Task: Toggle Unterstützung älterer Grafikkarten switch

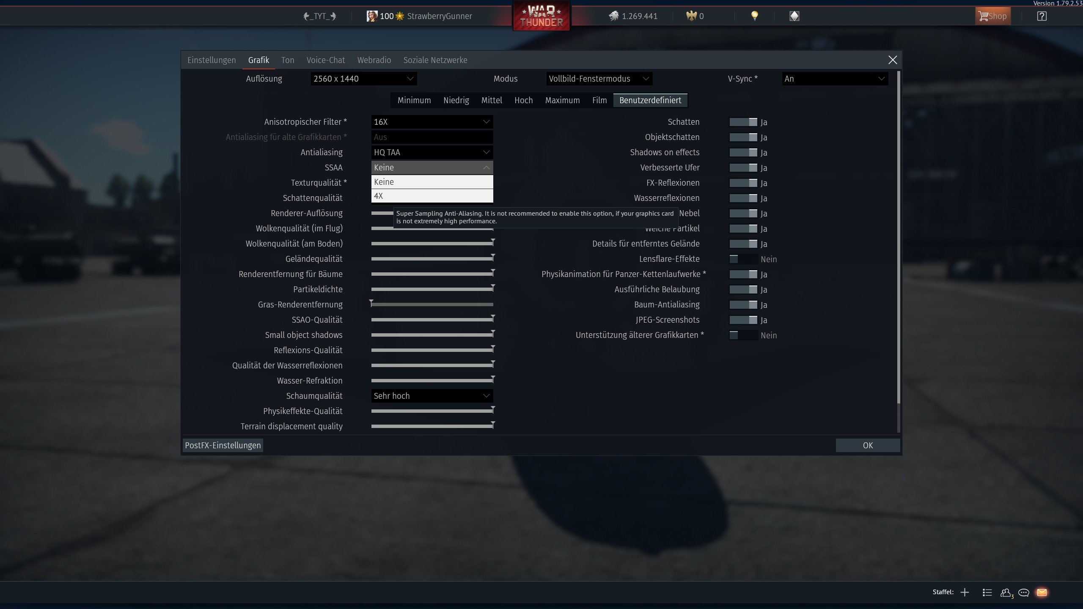Action: click(x=743, y=335)
